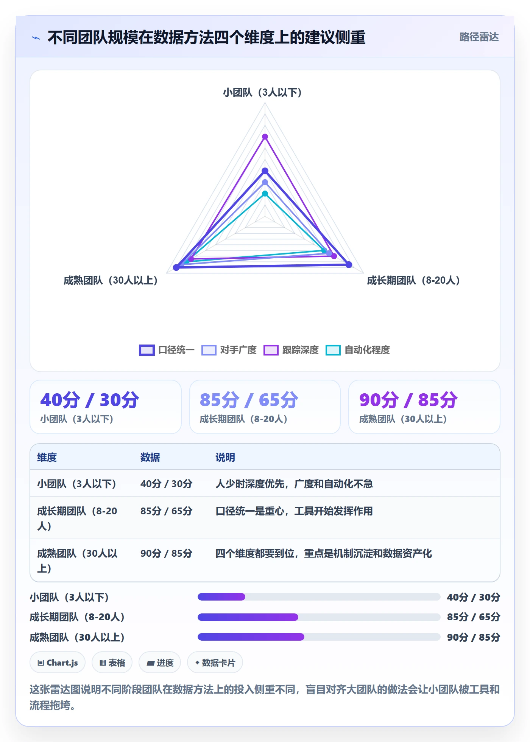The image size is (530, 742).
Task: Click the topmost purple 跟踪深度 radar point
Action: pyautogui.click(x=265, y=137)
